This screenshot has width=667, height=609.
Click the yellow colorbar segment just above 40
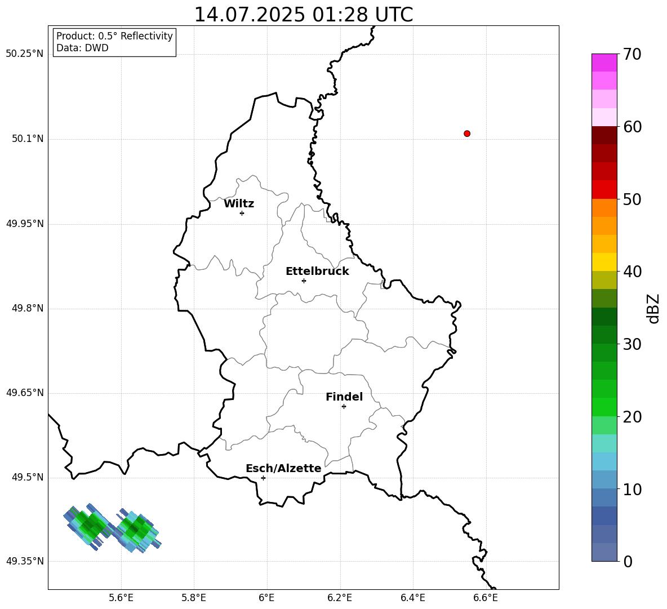coord(604,262)
